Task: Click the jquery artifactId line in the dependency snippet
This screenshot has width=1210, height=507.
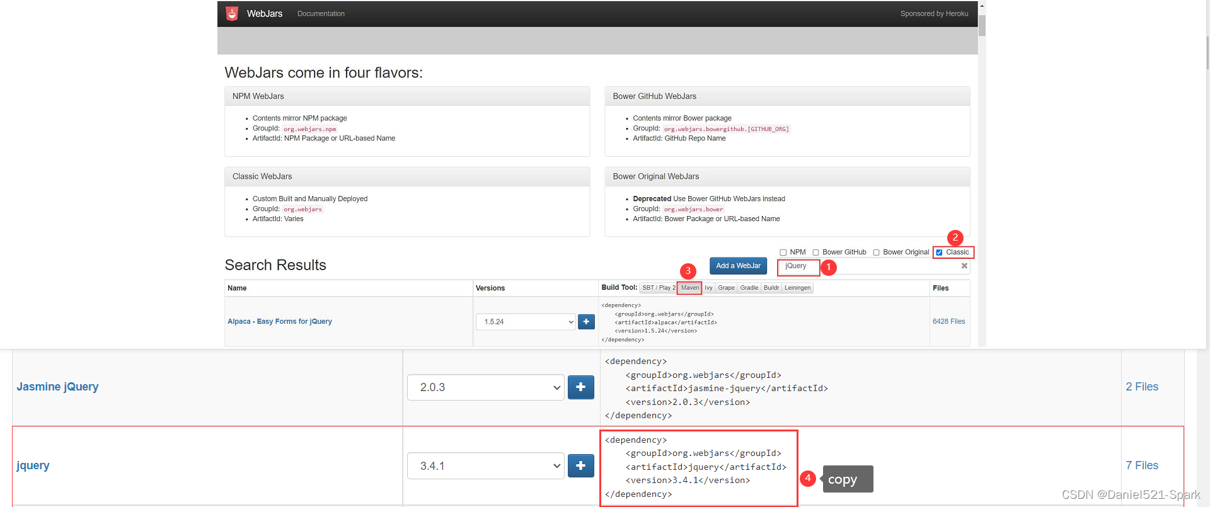Action: point(706,467)
